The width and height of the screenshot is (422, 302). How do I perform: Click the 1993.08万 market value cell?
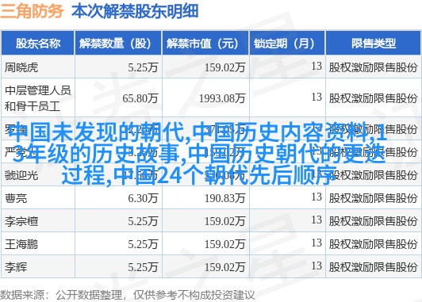pyautogui.click(x=222, y=98)
